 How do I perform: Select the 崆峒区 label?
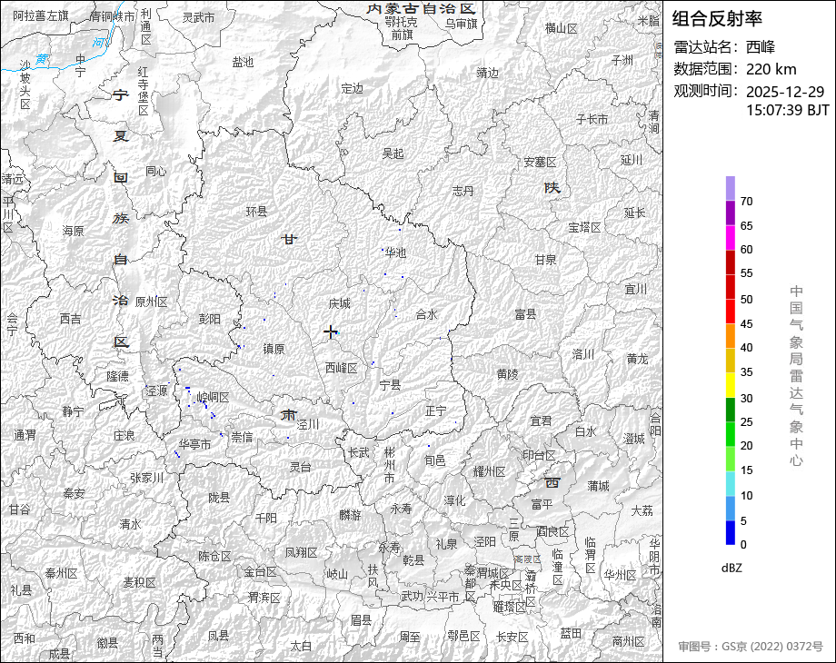point(214,397)
